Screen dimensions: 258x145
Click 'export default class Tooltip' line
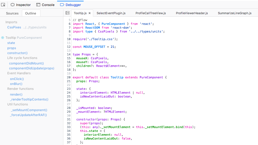tap(120, 77)
